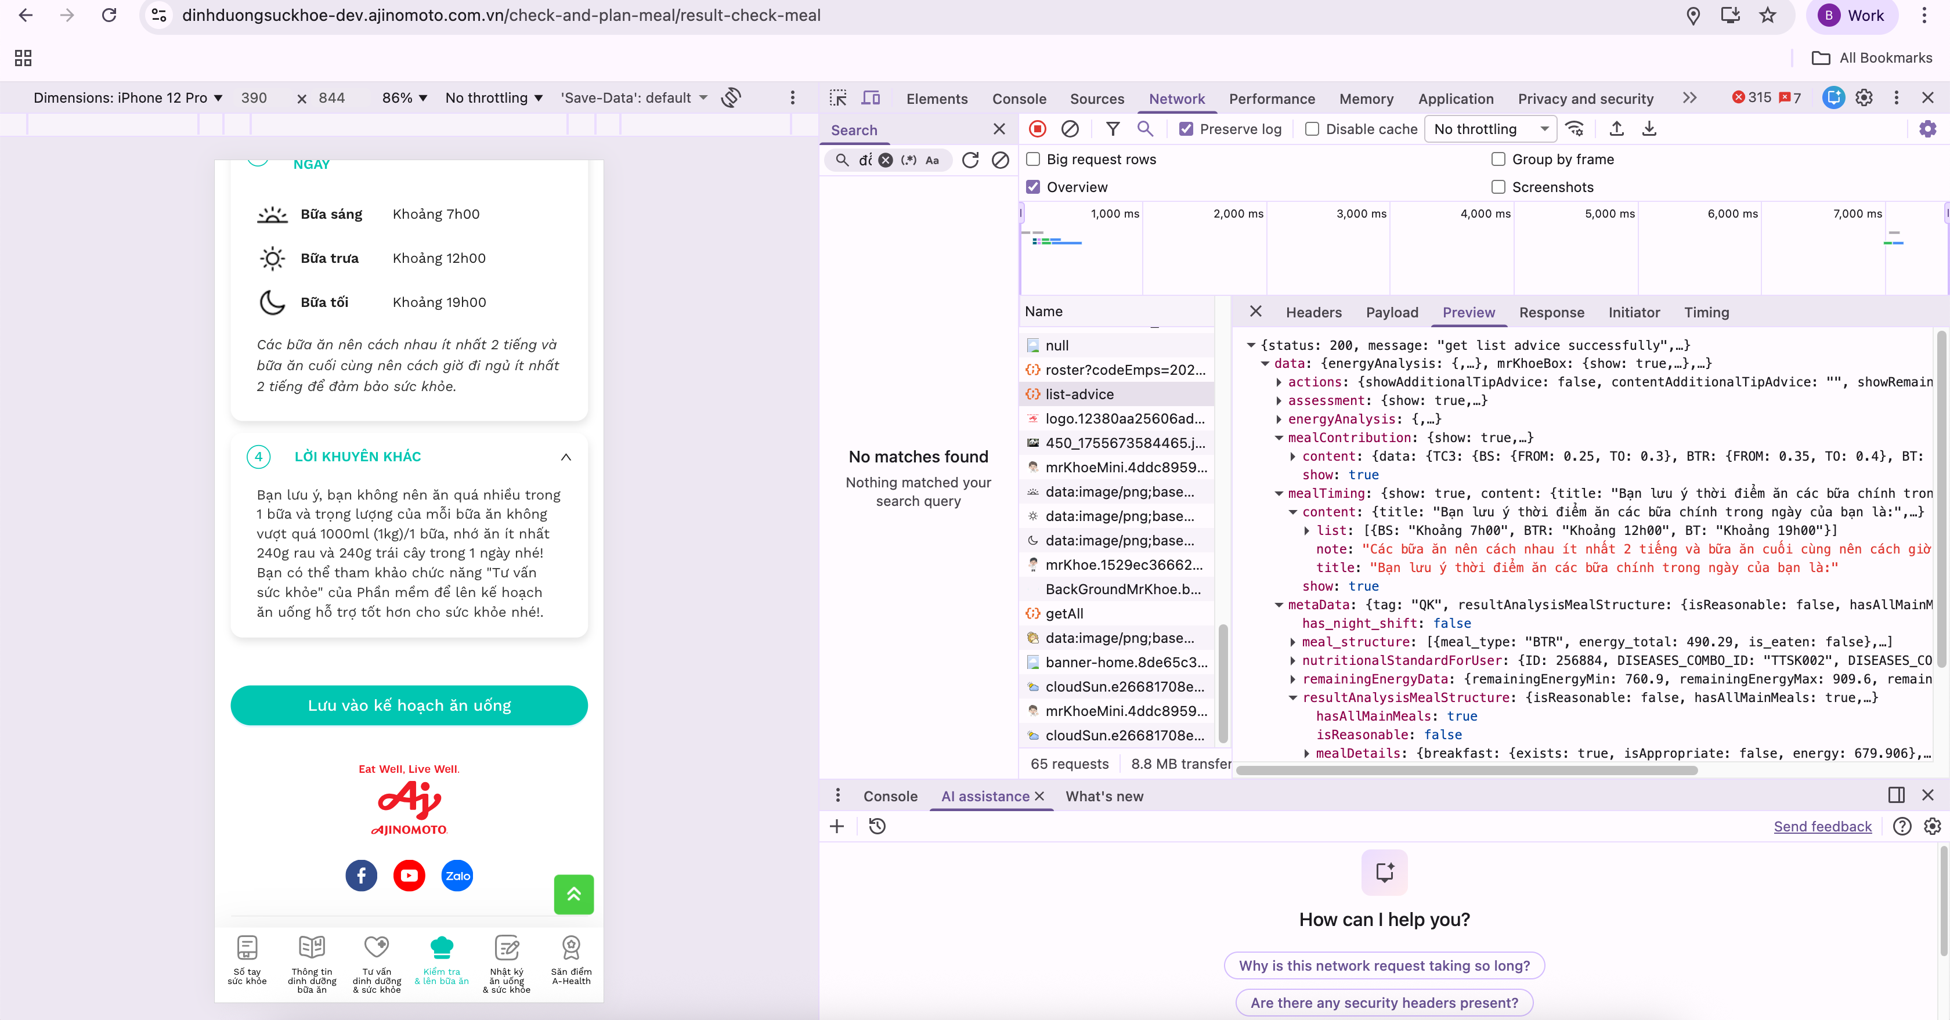This screenshot has width=1950, height=1020.
Task: Select the list-advice request row
Action: [1079, 394]
